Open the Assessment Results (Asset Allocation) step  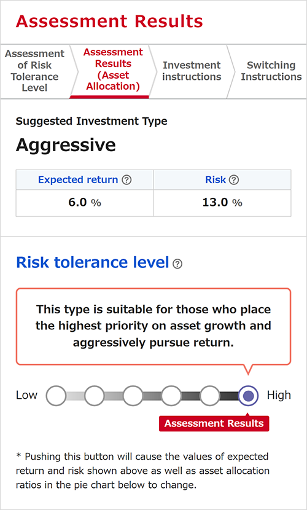pos(113,69)
